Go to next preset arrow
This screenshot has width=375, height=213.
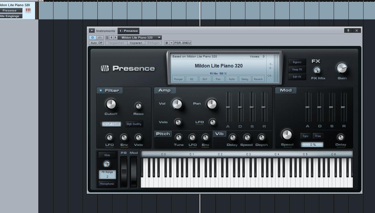click(115, 37)
